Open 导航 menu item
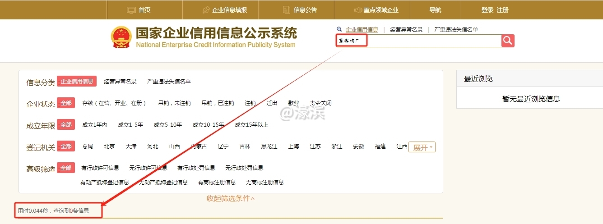 pyautogui.click(x=436, y=10)
